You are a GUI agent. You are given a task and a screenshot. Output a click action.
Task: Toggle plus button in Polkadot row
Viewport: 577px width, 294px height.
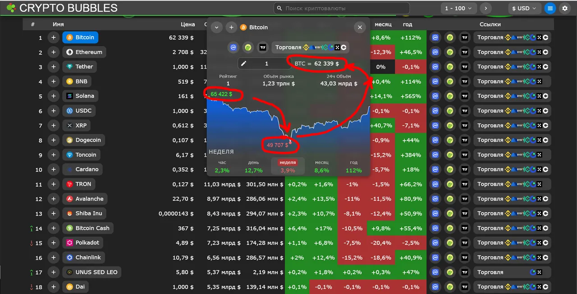point(54,243)
